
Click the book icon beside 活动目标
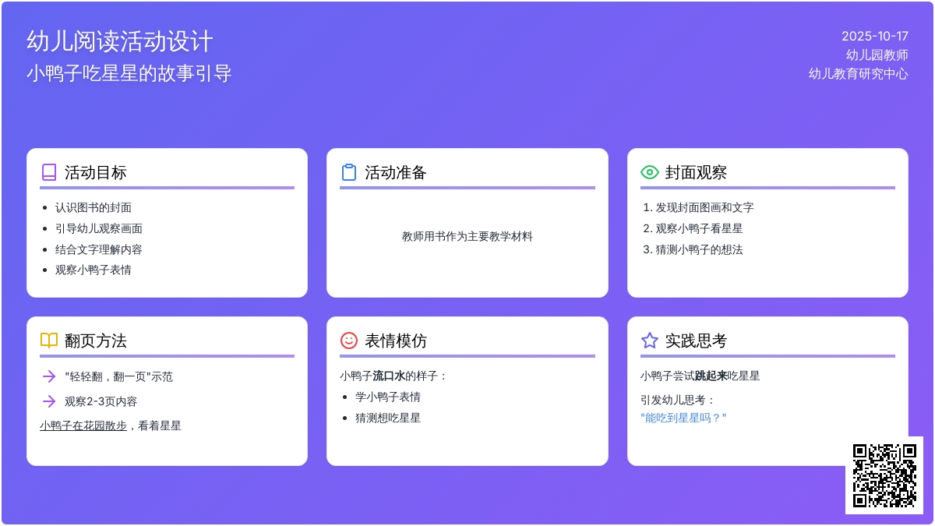click(x=49, y=172)
